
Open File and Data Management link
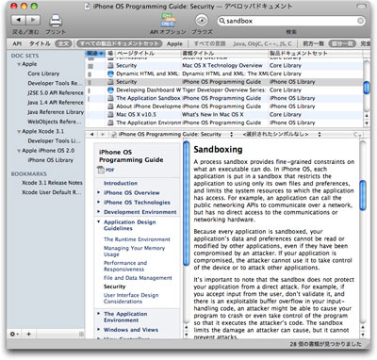coord(138,278)
